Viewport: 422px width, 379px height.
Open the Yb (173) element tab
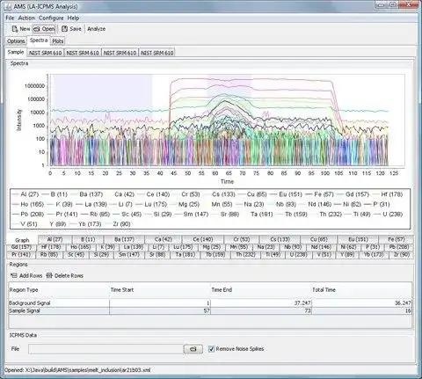[x=374, y=255]
